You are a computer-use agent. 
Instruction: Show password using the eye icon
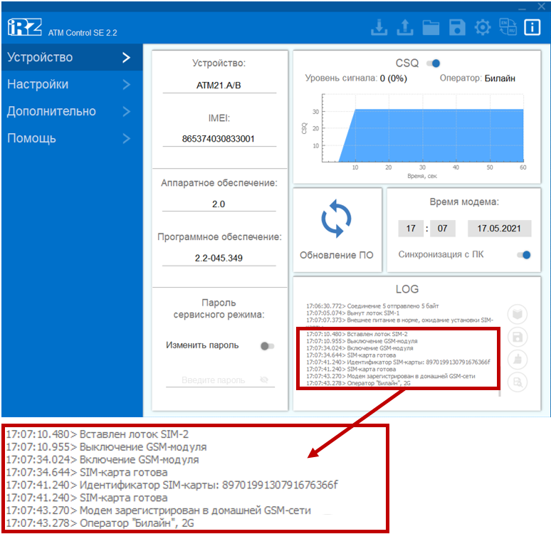click(266, 380)
